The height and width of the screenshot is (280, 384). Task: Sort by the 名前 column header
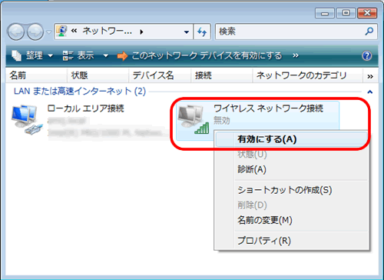pos(36,75)
